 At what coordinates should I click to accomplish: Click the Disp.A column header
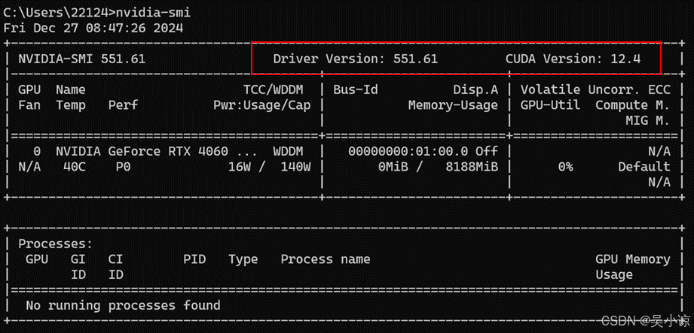(x=475, y=89)
